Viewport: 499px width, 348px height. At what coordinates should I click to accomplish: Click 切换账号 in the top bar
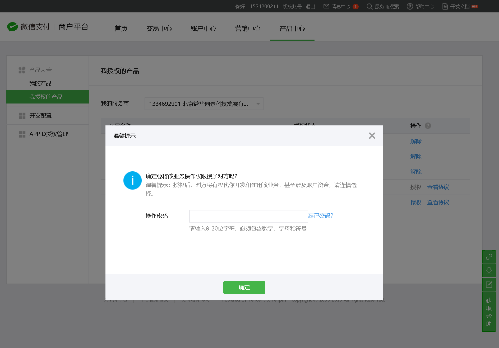(x=292, y=6)
